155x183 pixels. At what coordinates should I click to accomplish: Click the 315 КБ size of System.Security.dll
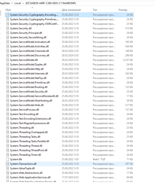point(129,28)
